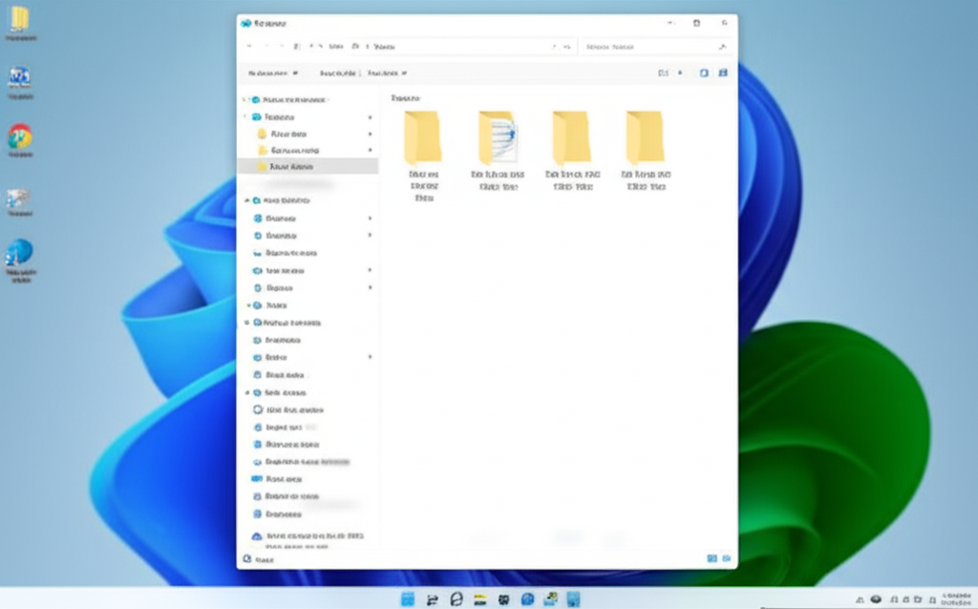The image size is (978, 609).
Task: Click the Back arrow in the navigation bar
Action: 250,46
